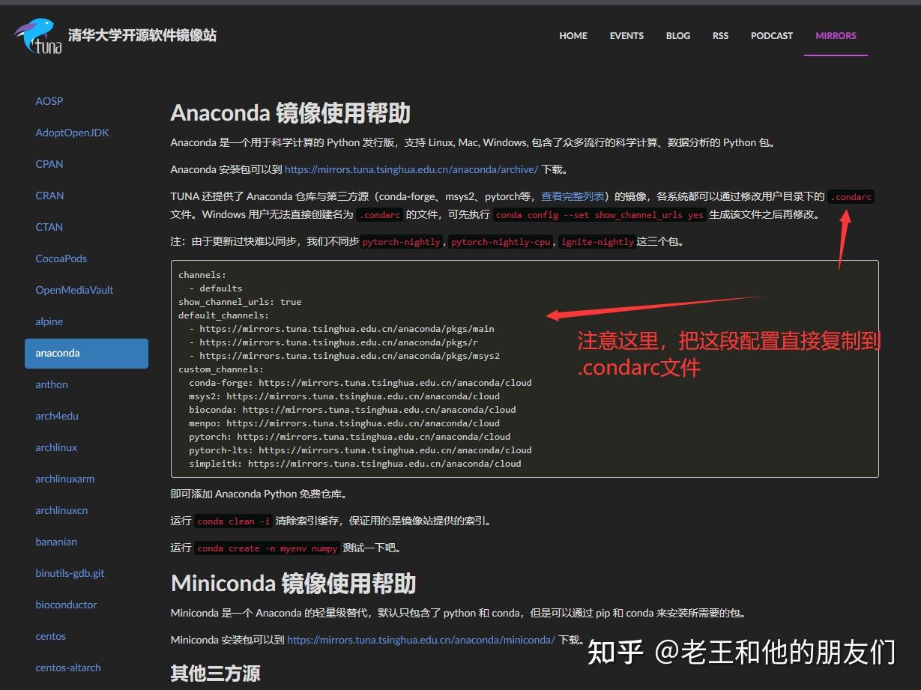
Task: Open the OpenMediaVault mirror entry
Action: tap(74, 289)
